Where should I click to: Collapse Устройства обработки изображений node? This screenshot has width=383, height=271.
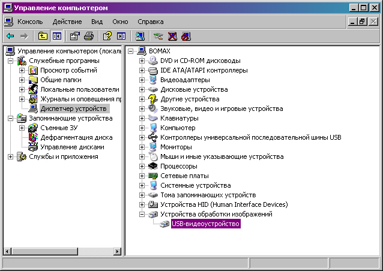(x=142, y=215)
